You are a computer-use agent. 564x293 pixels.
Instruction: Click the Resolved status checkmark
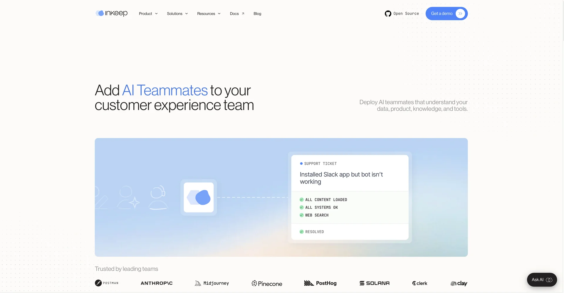point(301,232)
